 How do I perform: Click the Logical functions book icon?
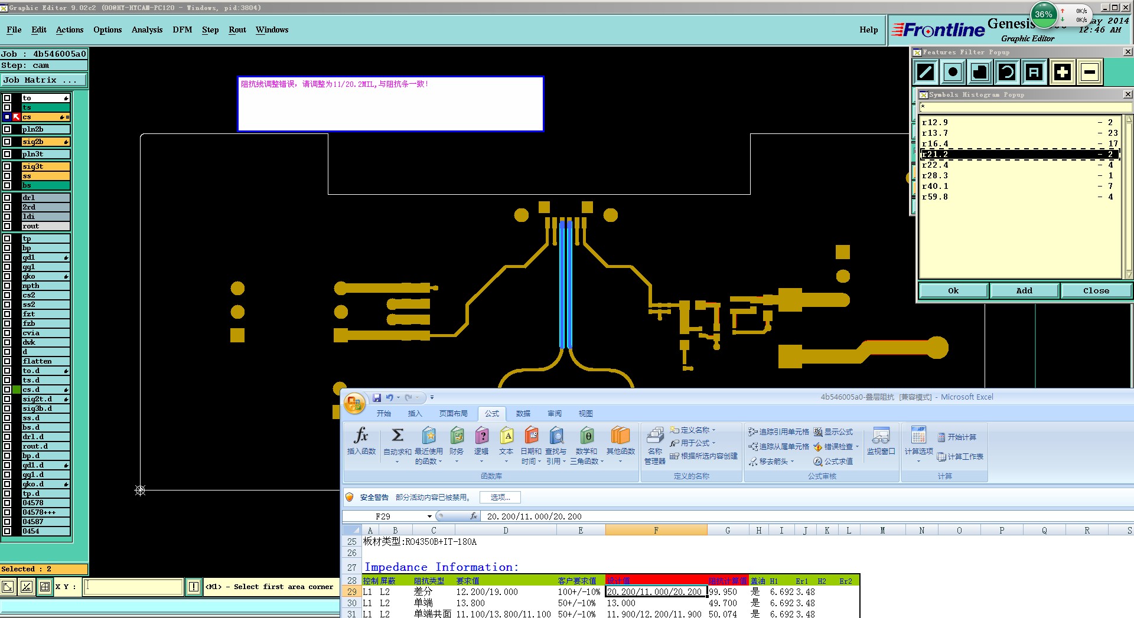point(481,436)
